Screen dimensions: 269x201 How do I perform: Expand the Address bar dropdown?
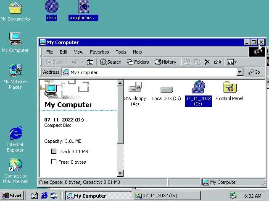(x=240, y=72)
